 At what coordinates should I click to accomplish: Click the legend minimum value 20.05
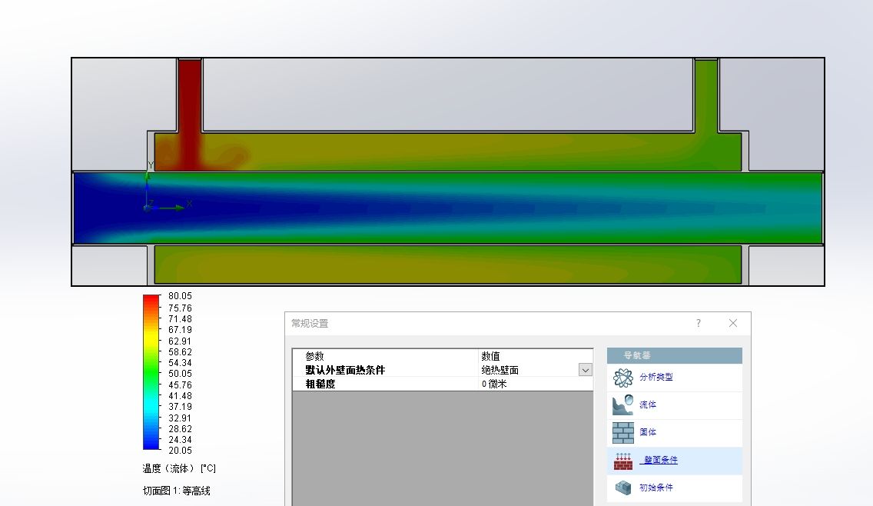pyautogui.click(x=180, y=451)
